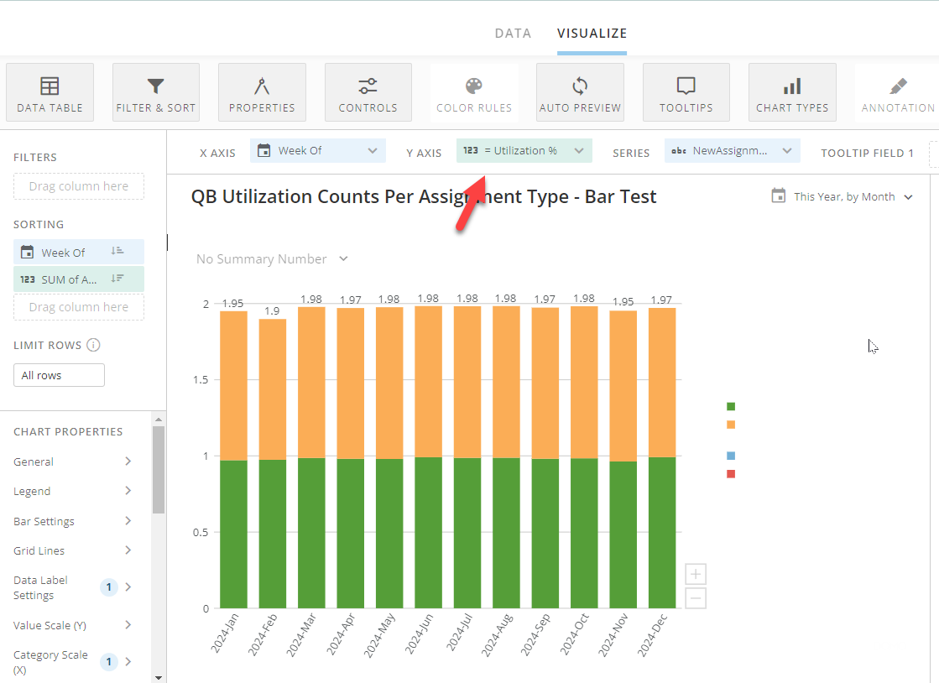Screen dimensions: 939x683
Task: Click the Filters drag column box
Action: click(x=78, y=186)
